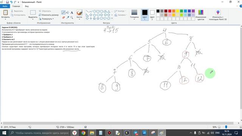Click Resize (Изменить размер) button

[x=49, y=15]
